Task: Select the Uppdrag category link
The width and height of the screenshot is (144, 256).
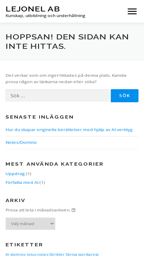Action: point(15,173)
